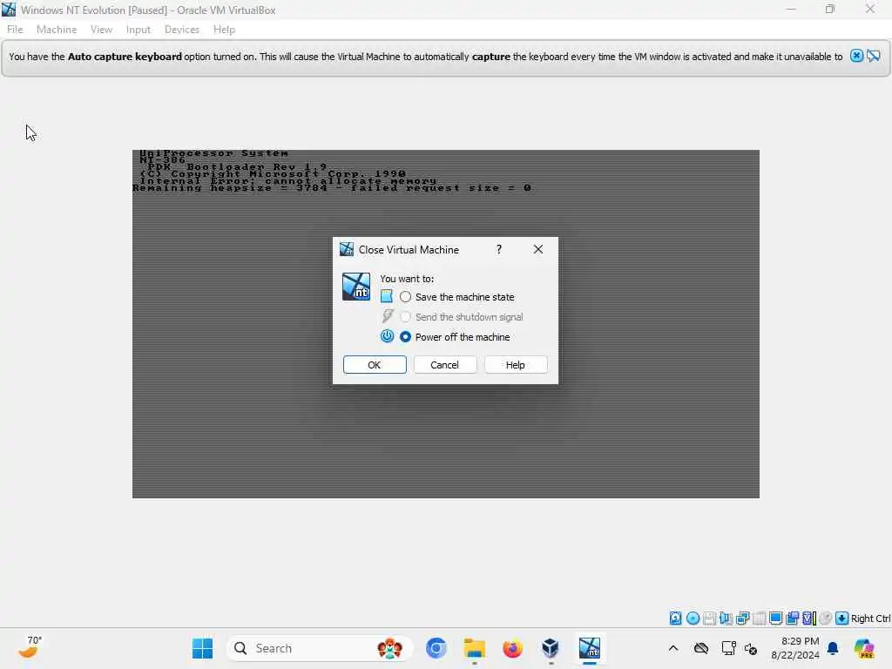
Task: Open the Copilot PRE taskbar icon
Action: point(864,648)
